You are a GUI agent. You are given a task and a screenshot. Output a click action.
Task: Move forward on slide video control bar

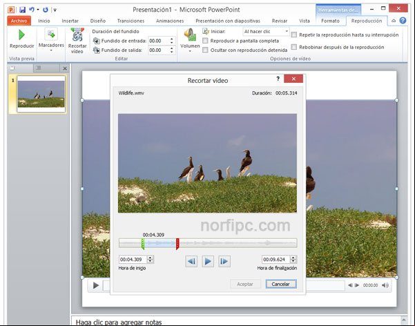[357, 285]
